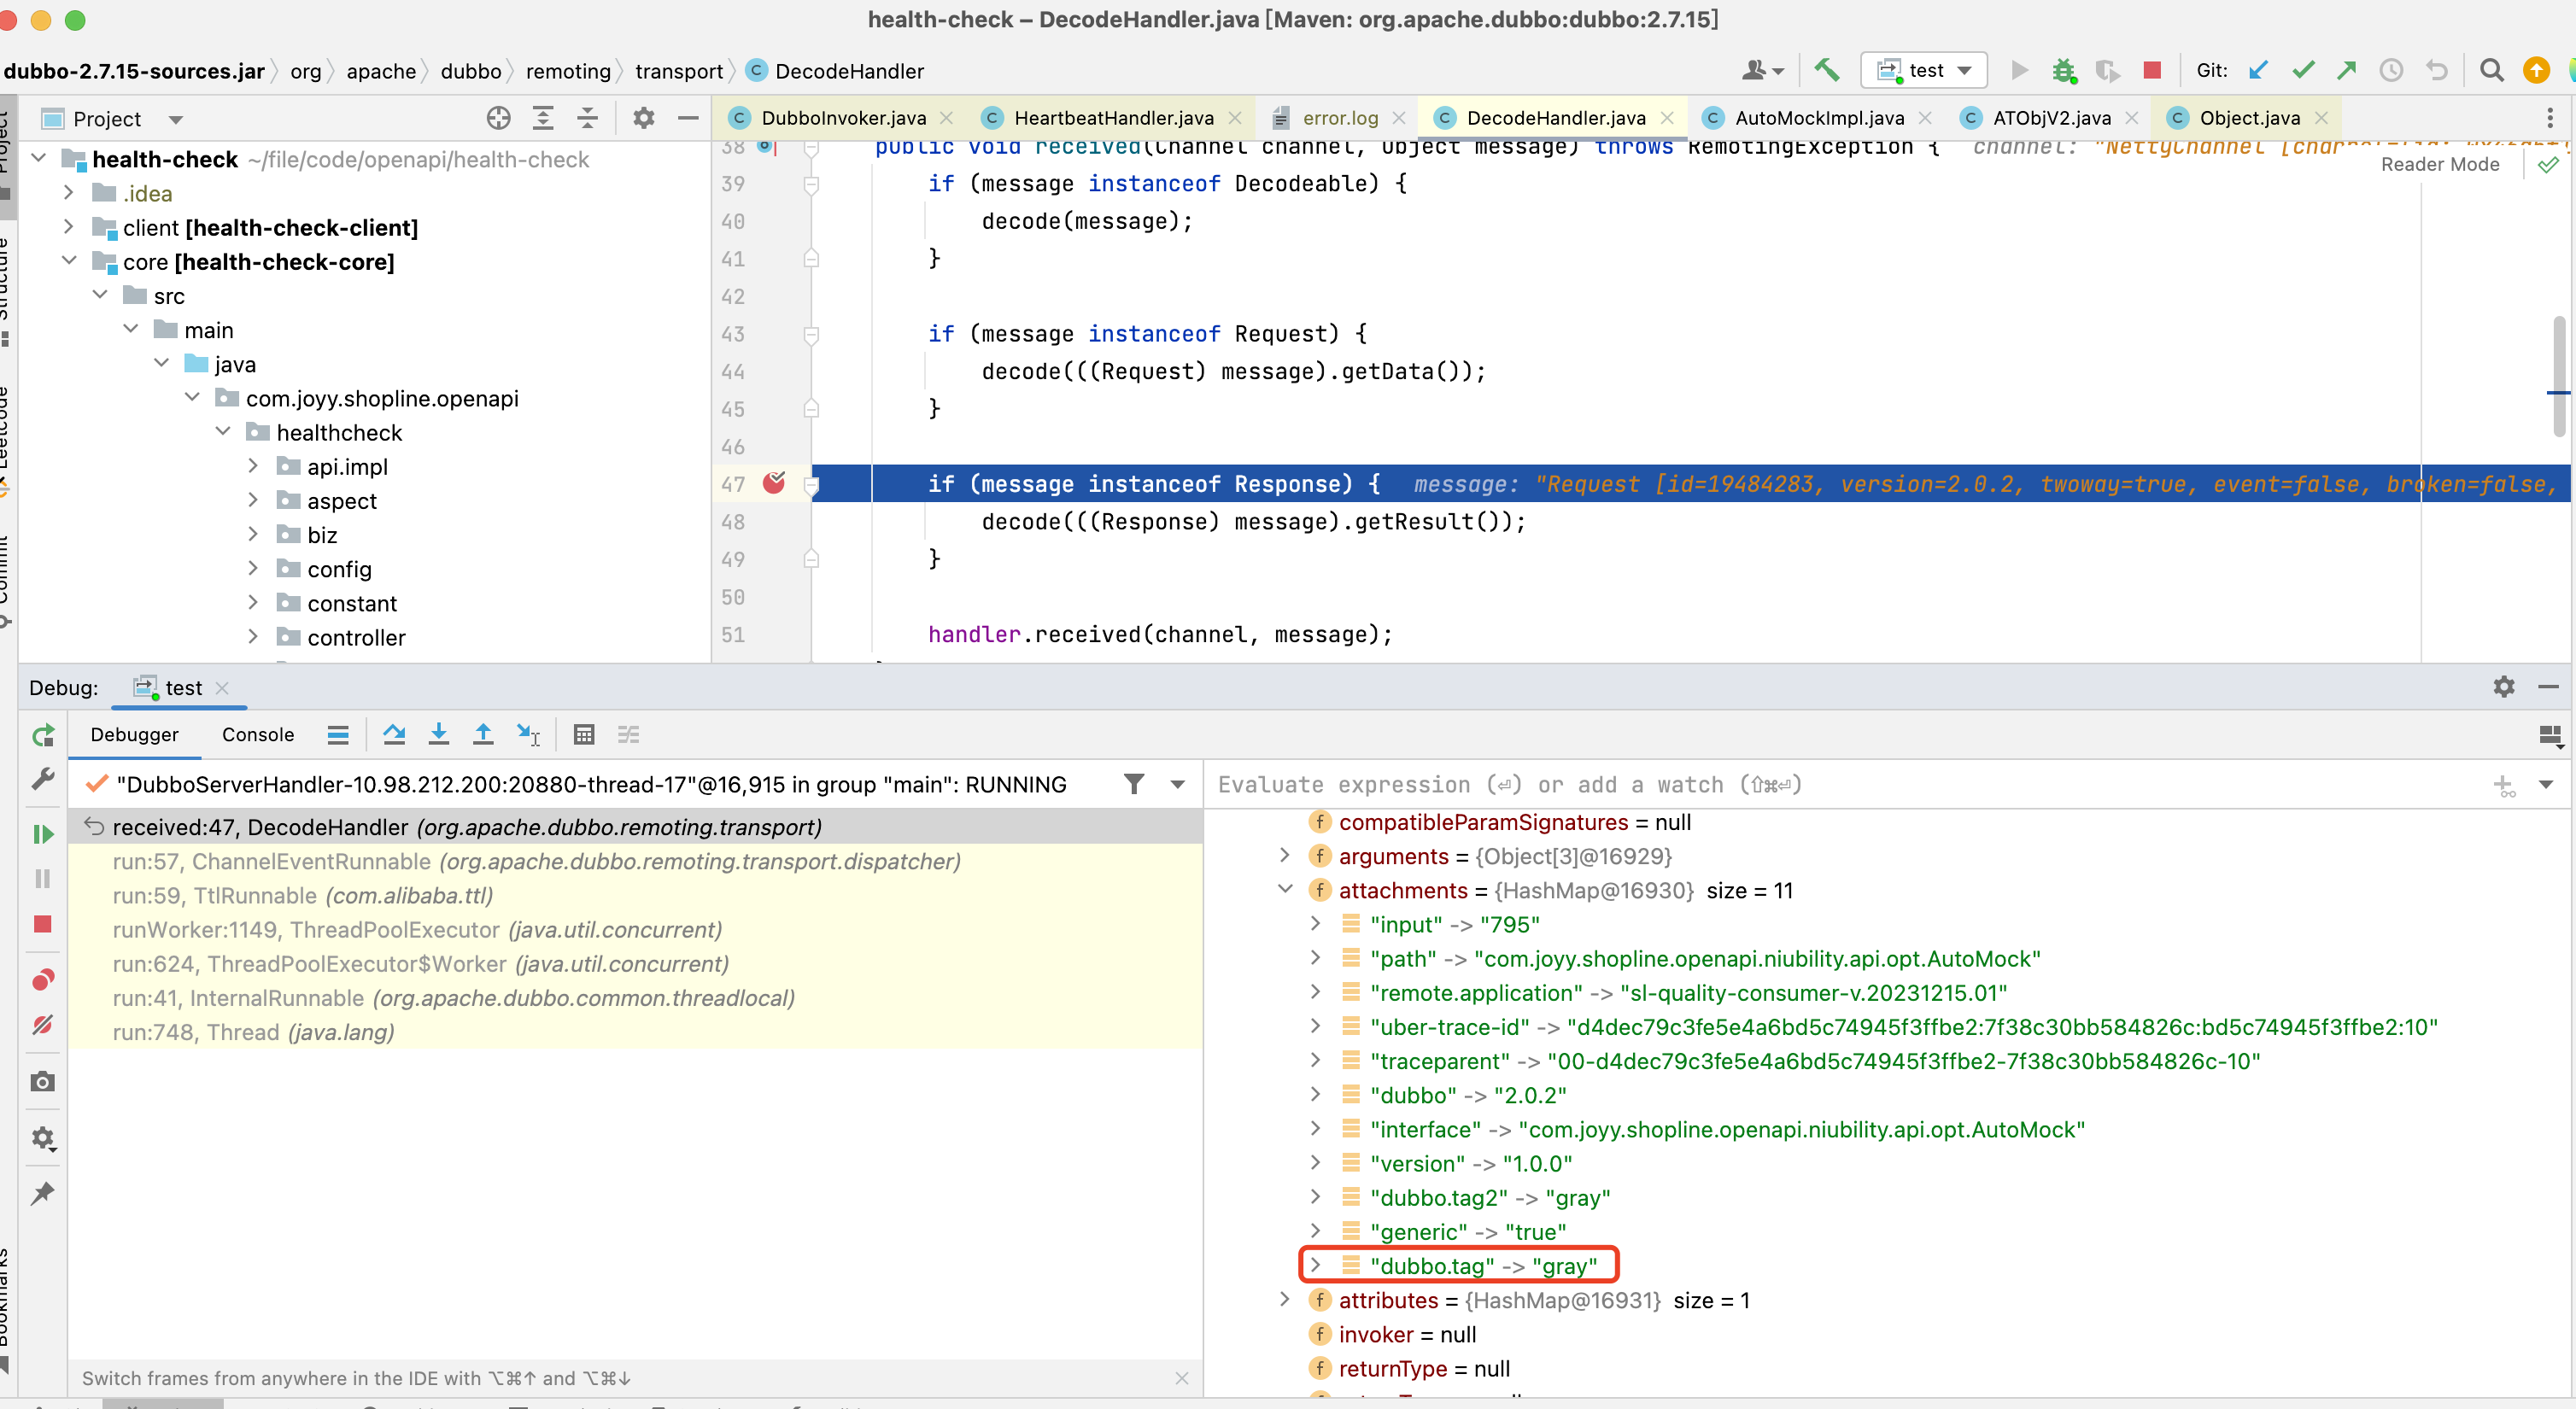Switch to AutoMockImpl.java tab
Screen dimensions: 2576x1409
pos(1818,118)
